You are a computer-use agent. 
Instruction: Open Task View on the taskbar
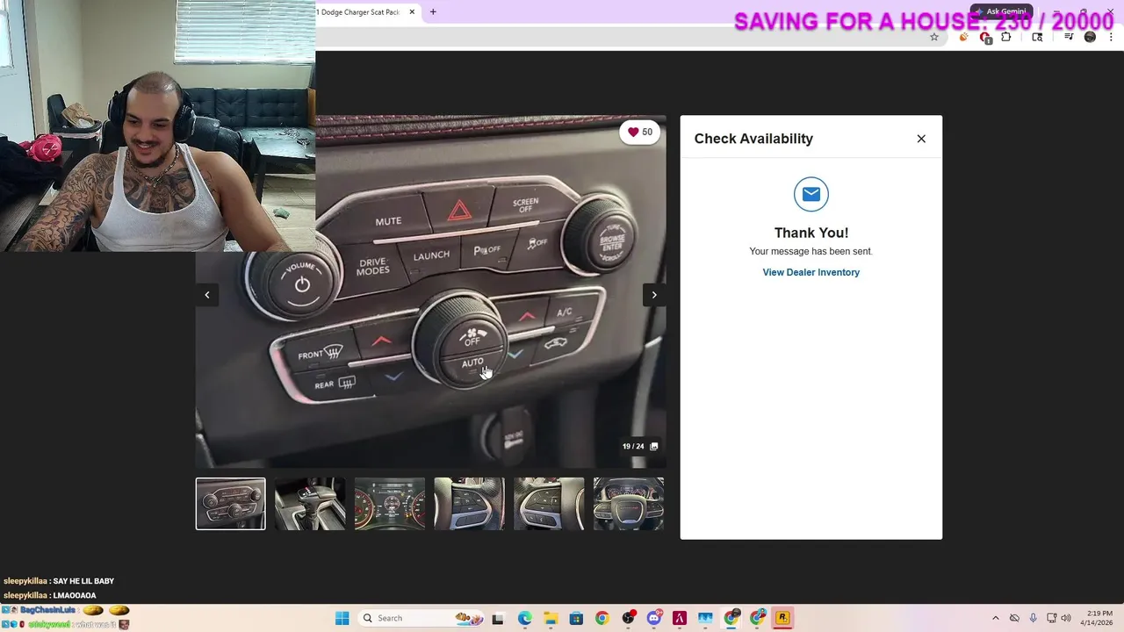click(498, 618)
